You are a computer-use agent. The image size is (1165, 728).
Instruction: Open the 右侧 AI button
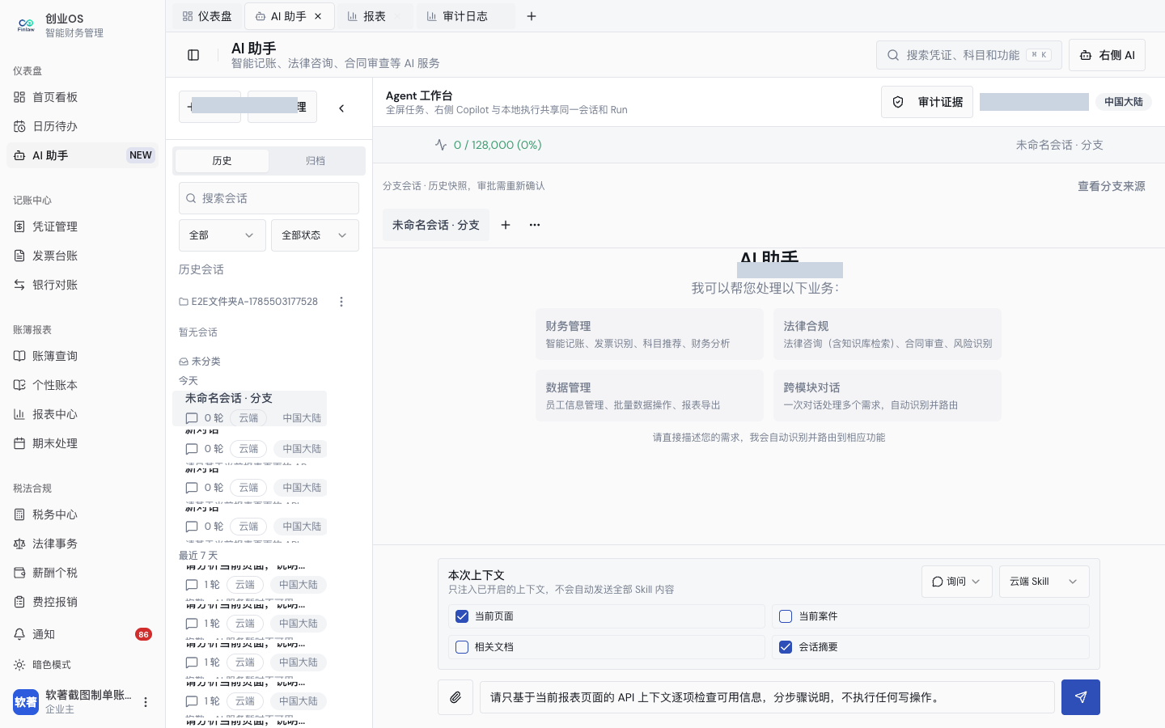[1107, 55]
